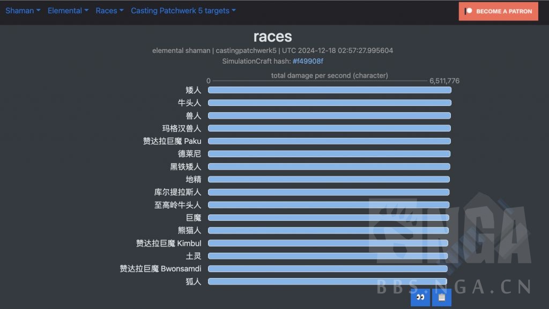The height and width of the screenshot is (309, 549).
Task: Click the 地精 race label
Action: [194, 179]
